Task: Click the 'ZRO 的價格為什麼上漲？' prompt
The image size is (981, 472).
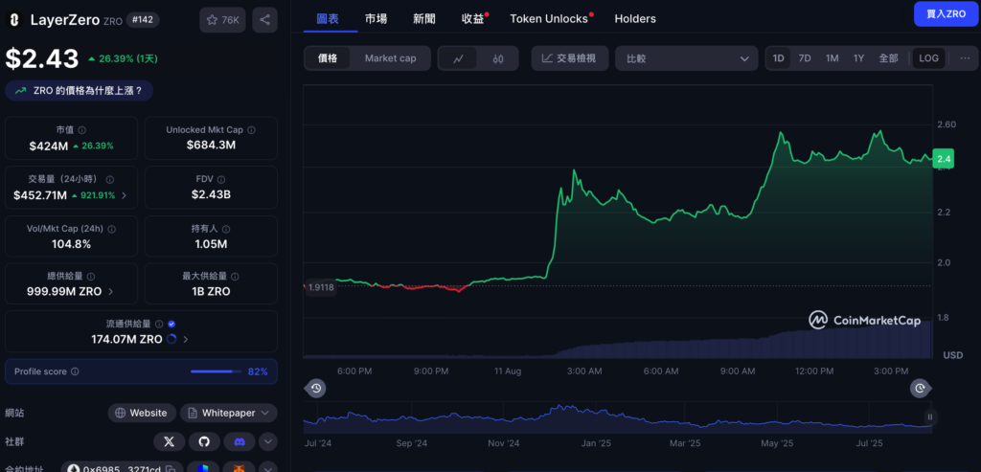Action: click(x=80, y=91)
